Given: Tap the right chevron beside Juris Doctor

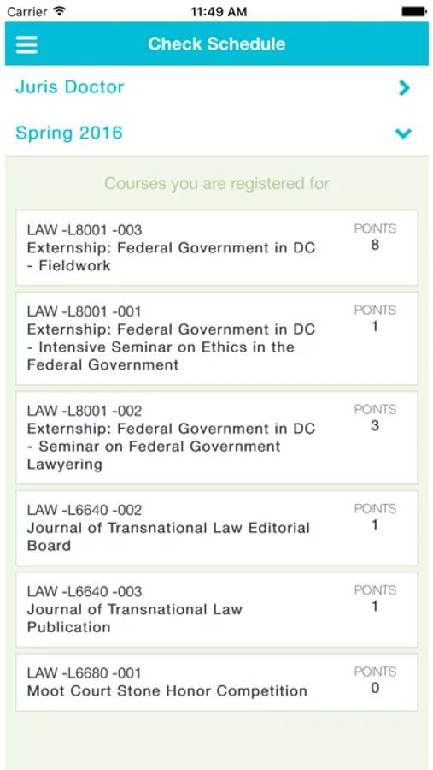Looking at the screenshot, I should click(404, 88).
